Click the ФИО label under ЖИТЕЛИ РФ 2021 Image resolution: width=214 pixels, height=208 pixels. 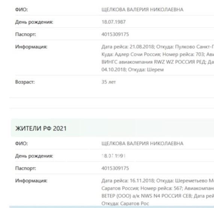[x=21, y=144]
